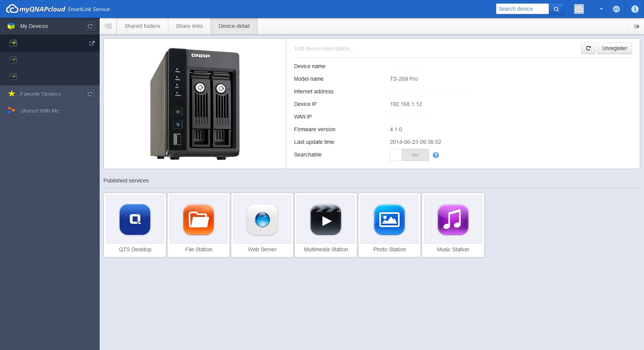Refresh the Favorite Devices list
This screenshot has height=350, width=644.
point(90,94)
